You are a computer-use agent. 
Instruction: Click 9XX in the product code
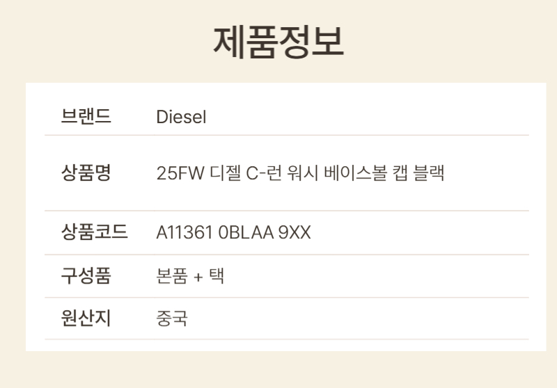click(295, 233)
